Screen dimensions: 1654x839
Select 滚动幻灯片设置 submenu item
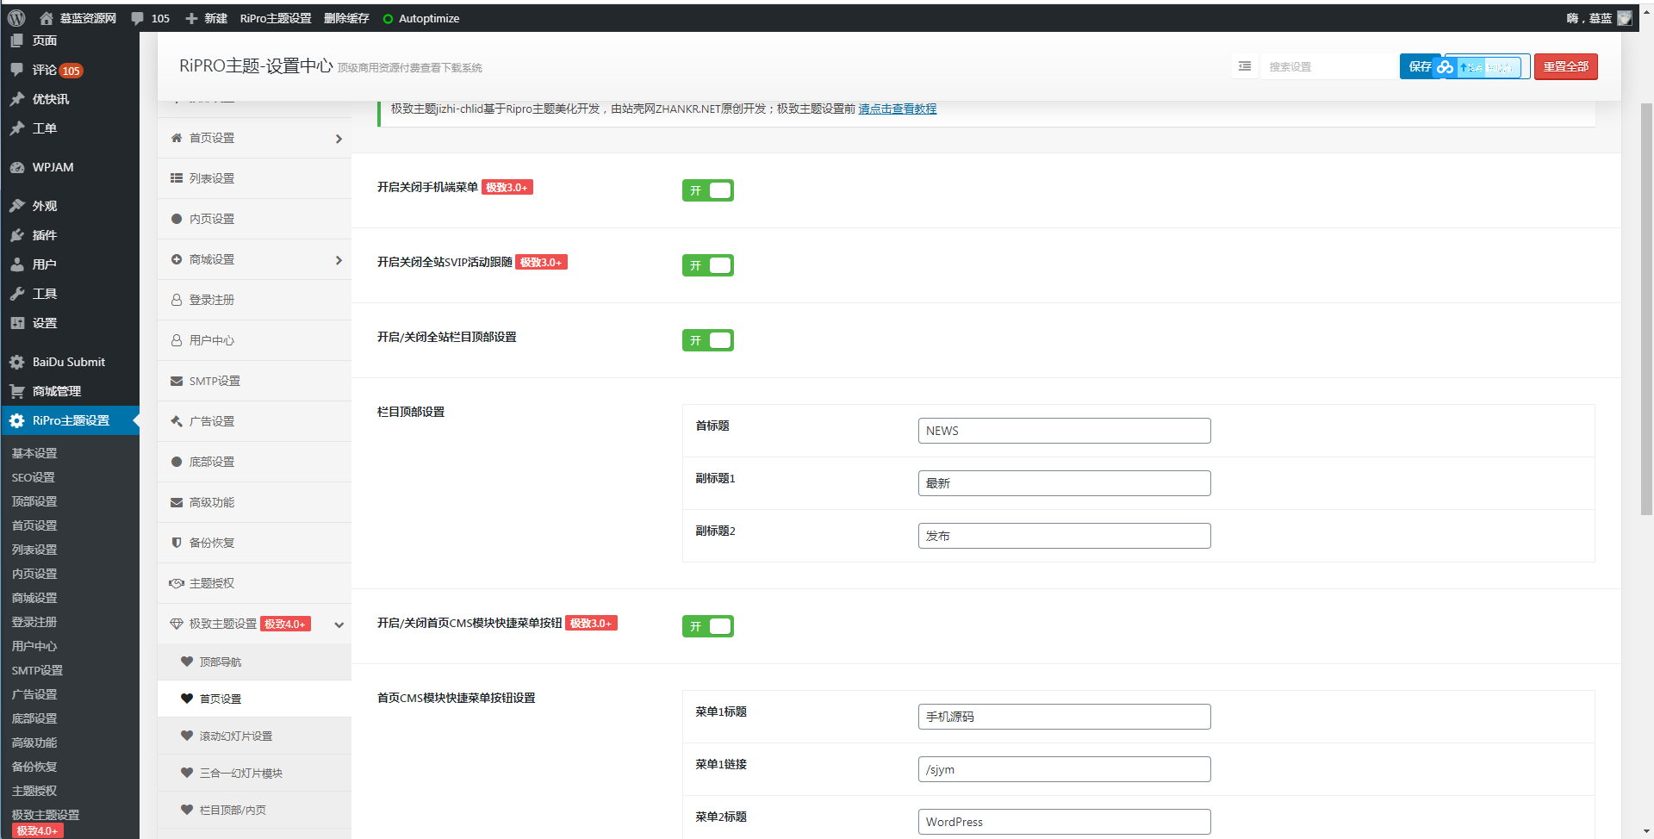pos(234,736)
